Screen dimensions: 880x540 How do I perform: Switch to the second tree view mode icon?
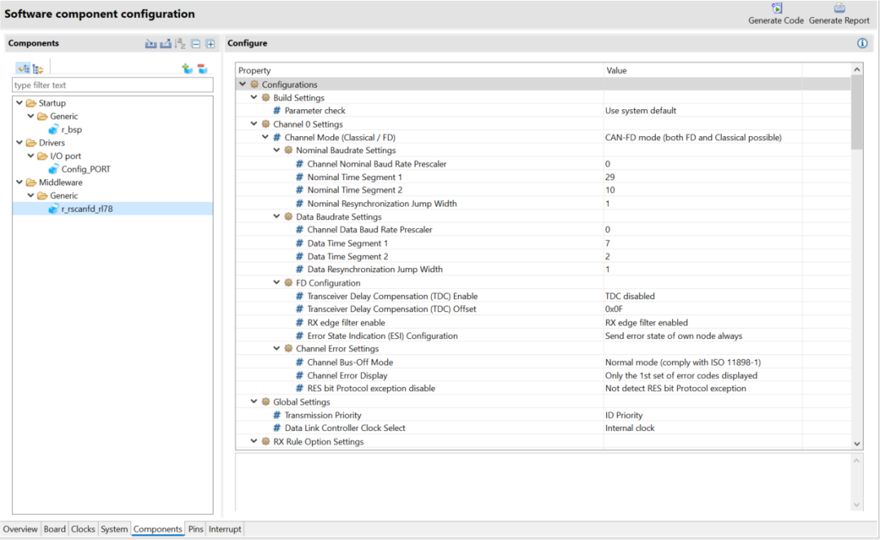click(38, 68)
